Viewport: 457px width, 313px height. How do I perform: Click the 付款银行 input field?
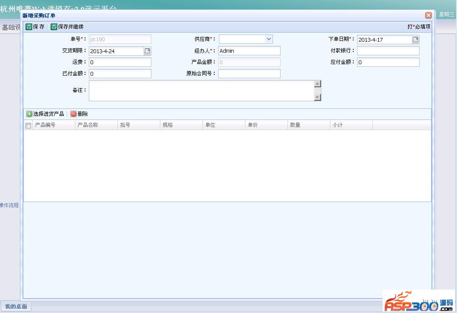(388, 51)
